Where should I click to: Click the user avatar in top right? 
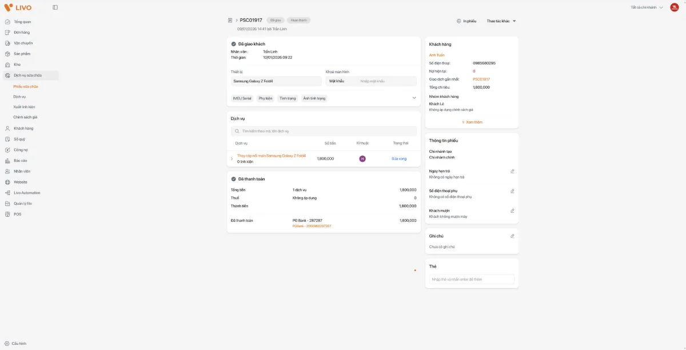click(x=674, y=7)
